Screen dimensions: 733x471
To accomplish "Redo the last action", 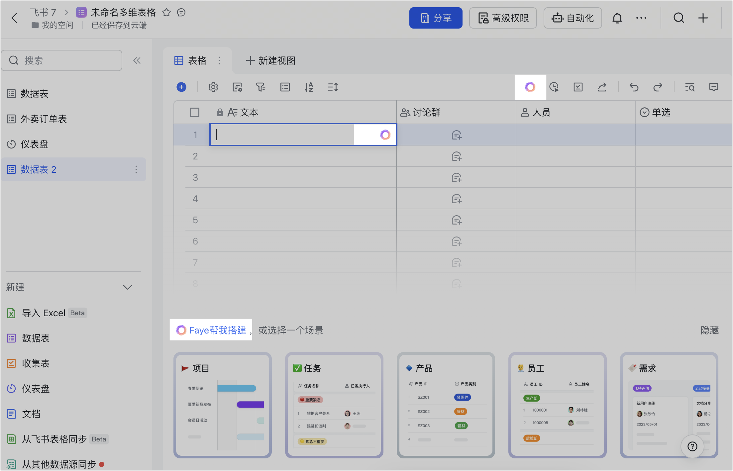I will tap(658, 87).
